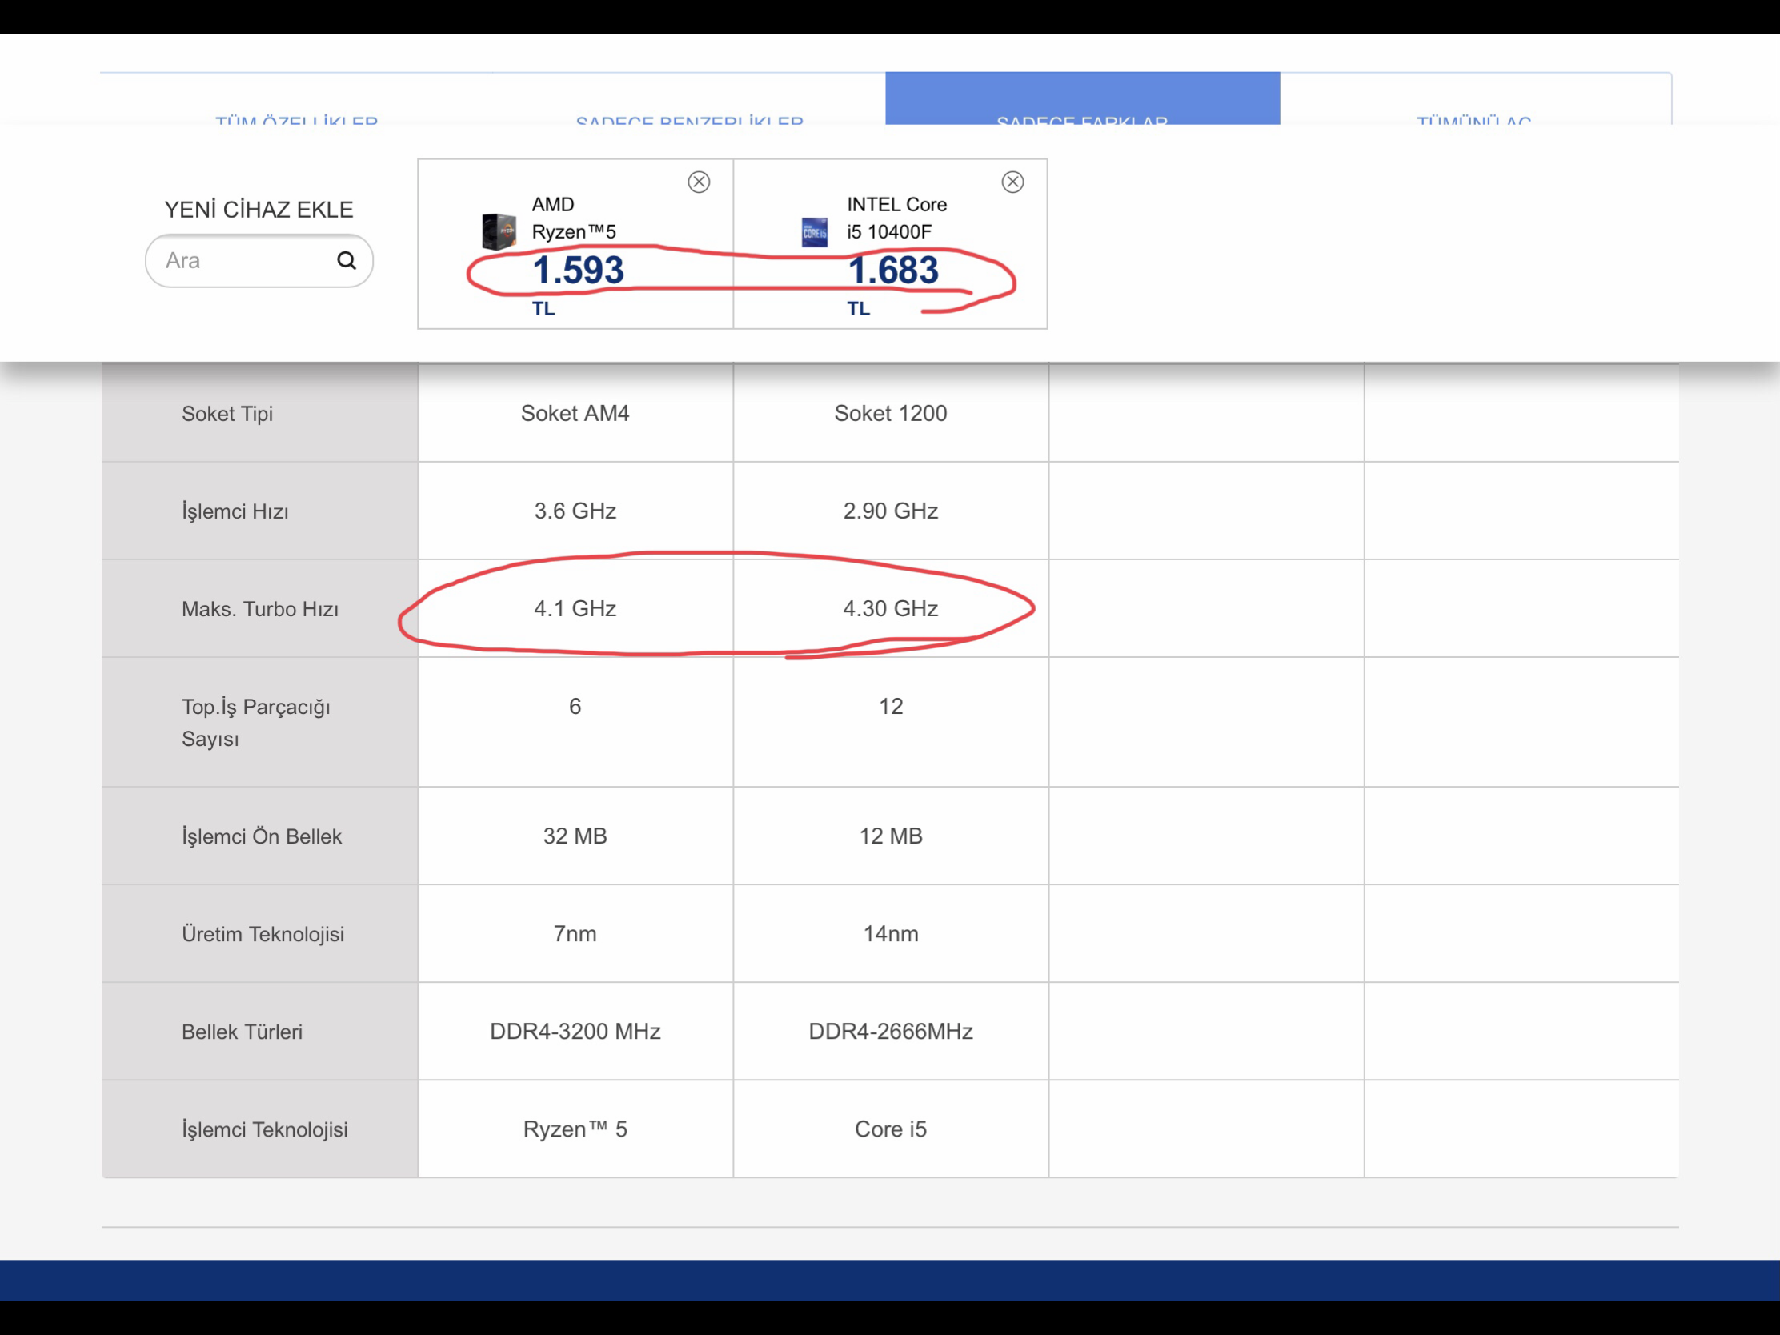Remove INTEL Core i5 10400F from comparison

point(1012,182)
